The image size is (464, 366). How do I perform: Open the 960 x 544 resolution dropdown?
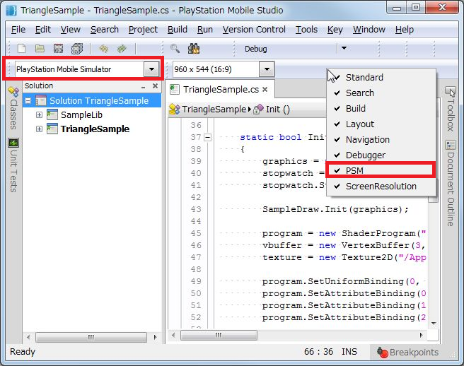click(266, 69)
